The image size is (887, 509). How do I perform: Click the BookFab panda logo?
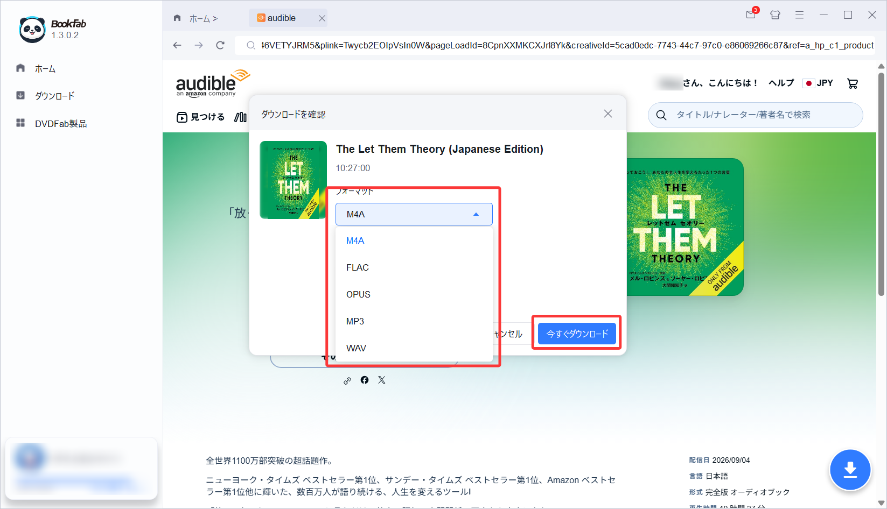point(32,30)
